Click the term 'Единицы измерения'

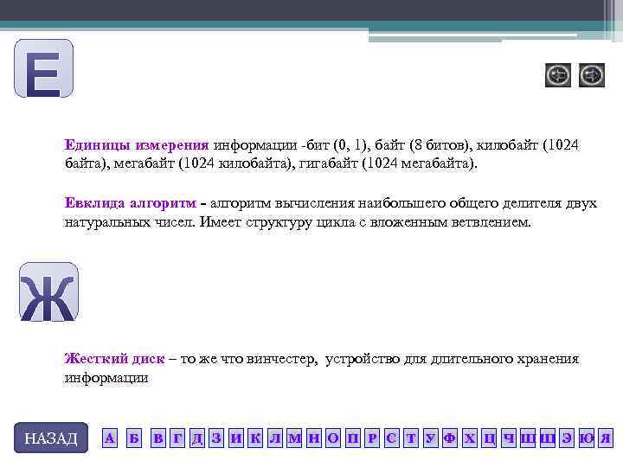pos(137,145)
